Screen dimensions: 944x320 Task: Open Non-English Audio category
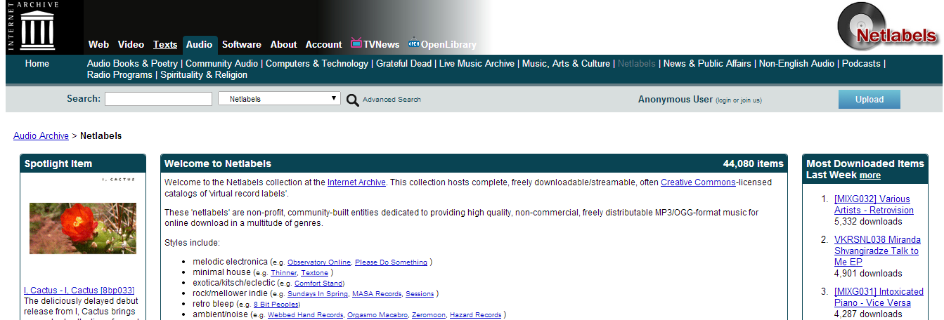click(796, 63)
